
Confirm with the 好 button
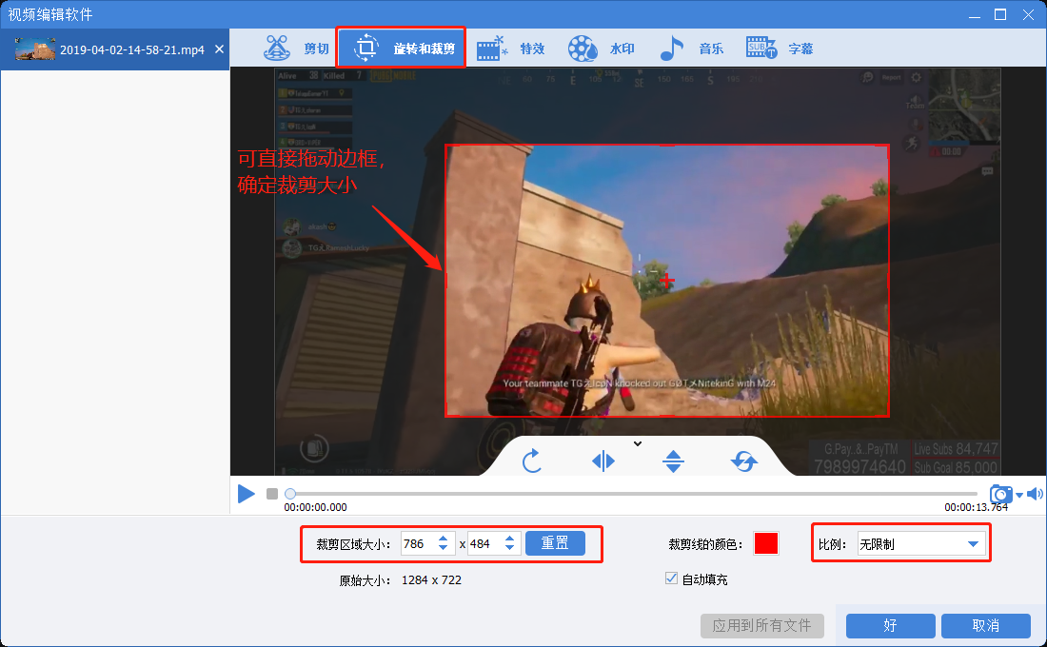[x=890, y=626]
